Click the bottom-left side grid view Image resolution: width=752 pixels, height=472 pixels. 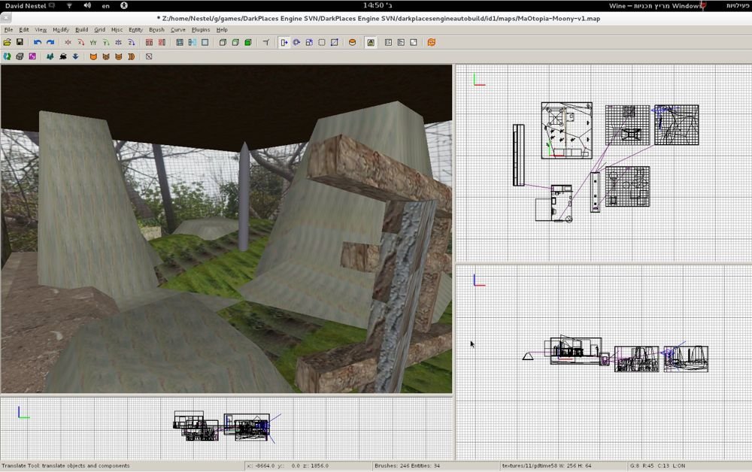(226, 429)
